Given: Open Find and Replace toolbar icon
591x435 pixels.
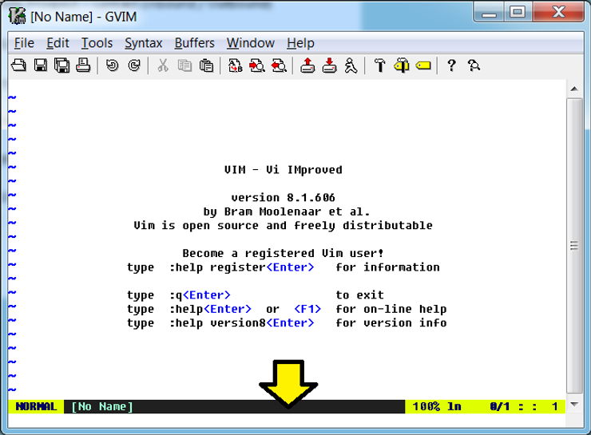Looking at the screenshot, I should tap(235, 65).
